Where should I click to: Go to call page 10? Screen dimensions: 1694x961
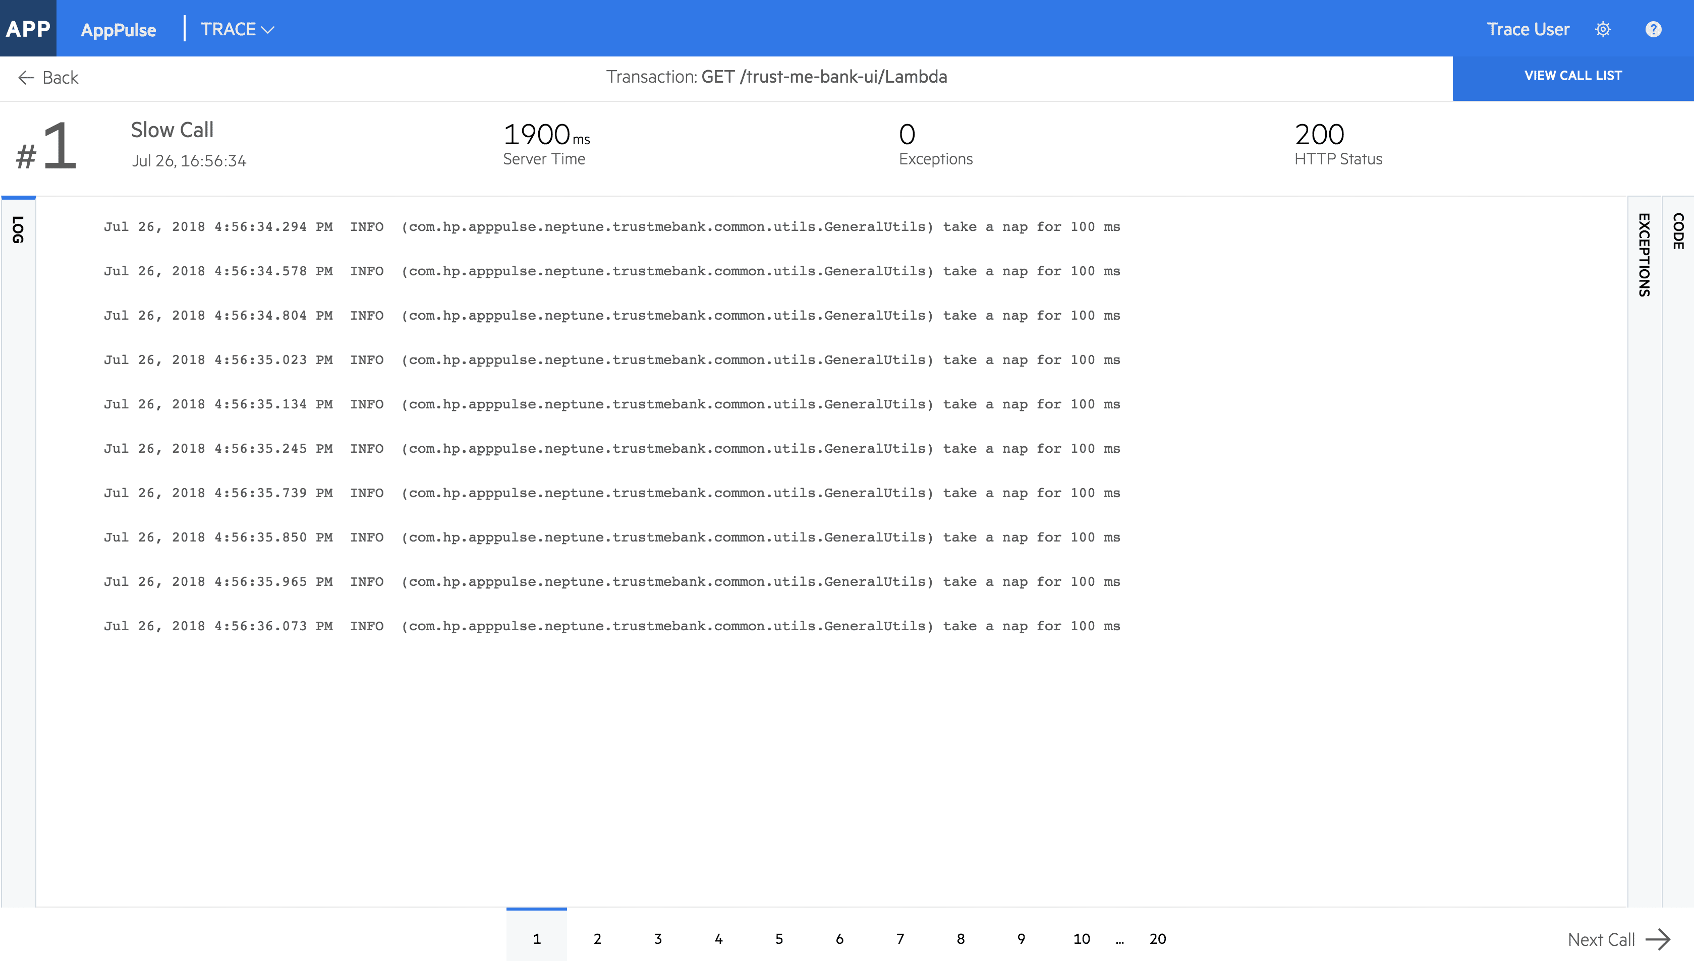pyautogui.click(x=1082, y=938)
